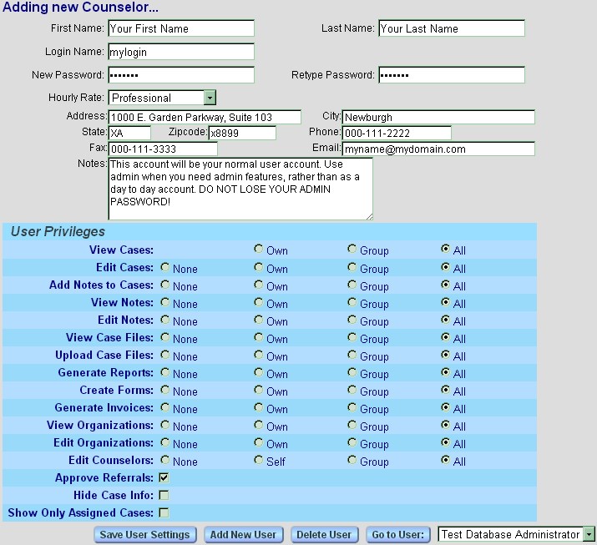Viewport: 597px width, 545px height.
Task: Choose Group for Add Notes to Cases
Action: click(x=352, y=285)
